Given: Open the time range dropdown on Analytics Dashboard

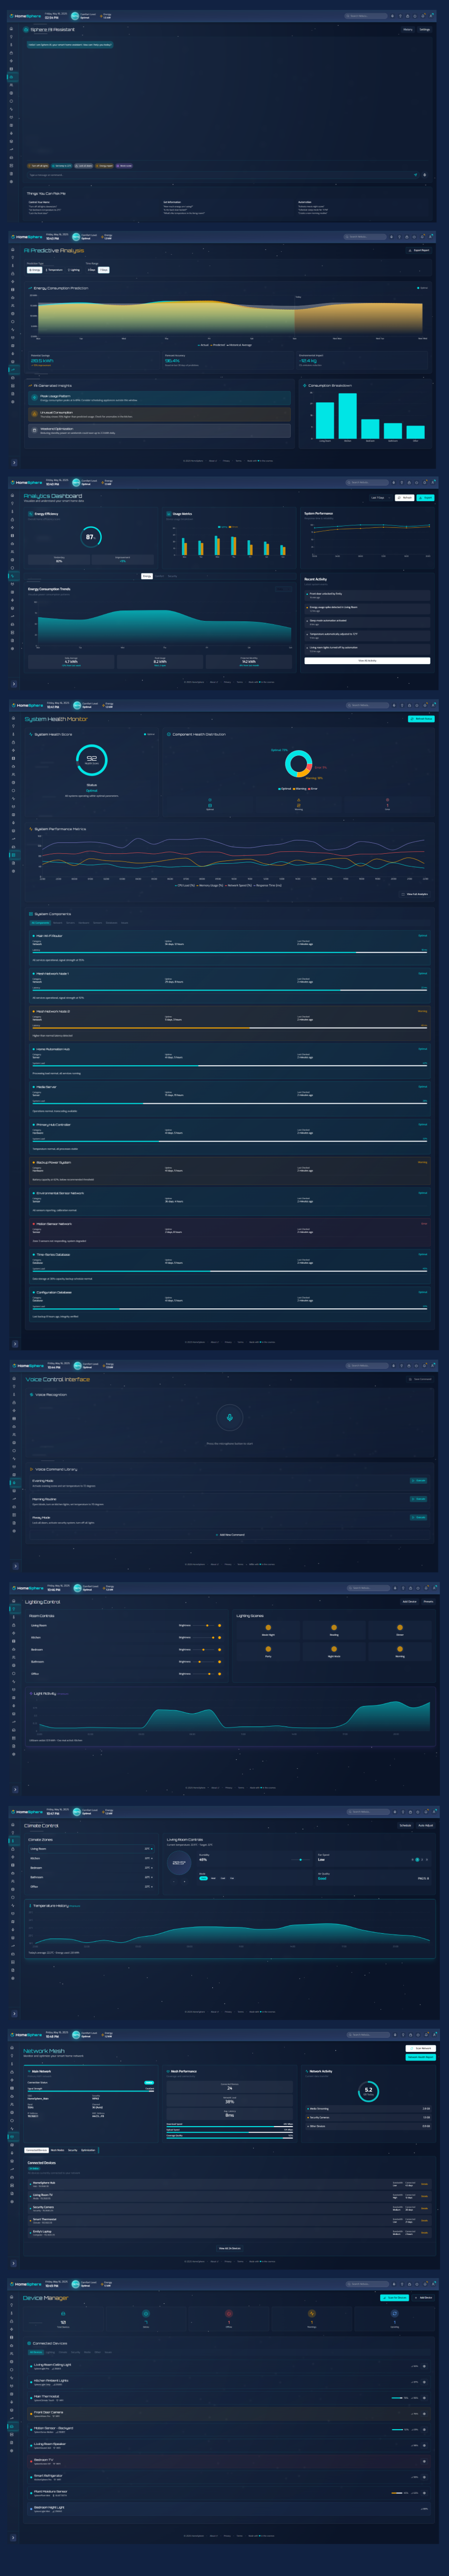Looking at the screenshot, I should [x=381, y=497].
